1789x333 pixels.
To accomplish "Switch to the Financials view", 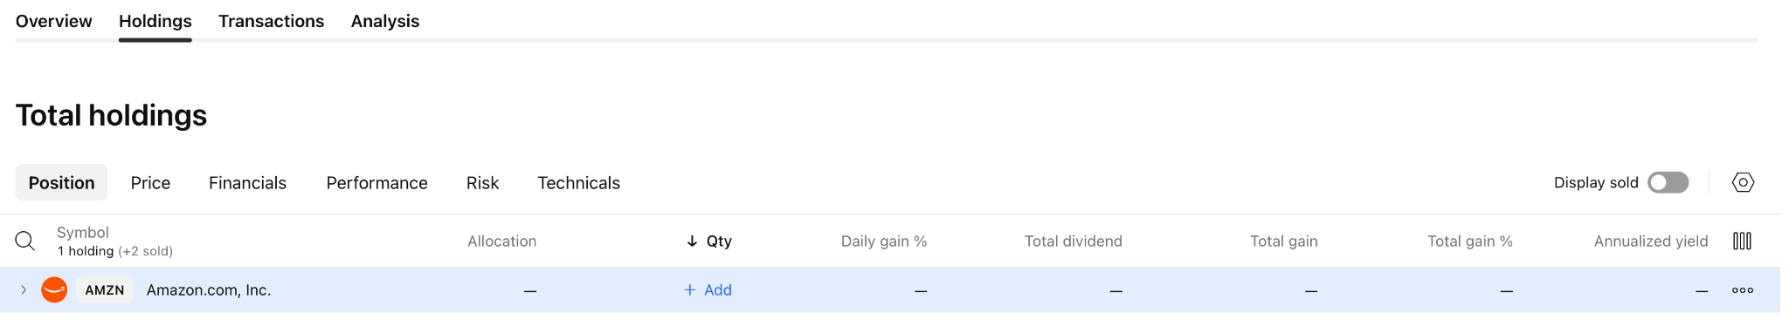I will 247,183.
